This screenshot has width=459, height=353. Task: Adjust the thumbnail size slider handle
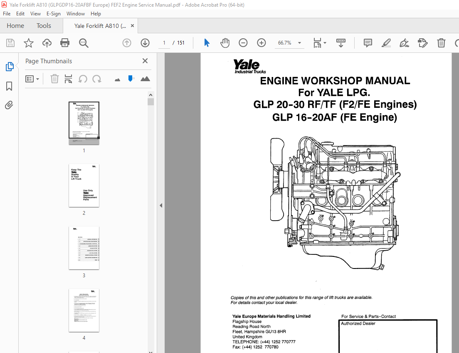[x=131, y=78]
